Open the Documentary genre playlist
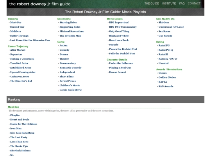 pyautogui.click(x=68, y=63)
